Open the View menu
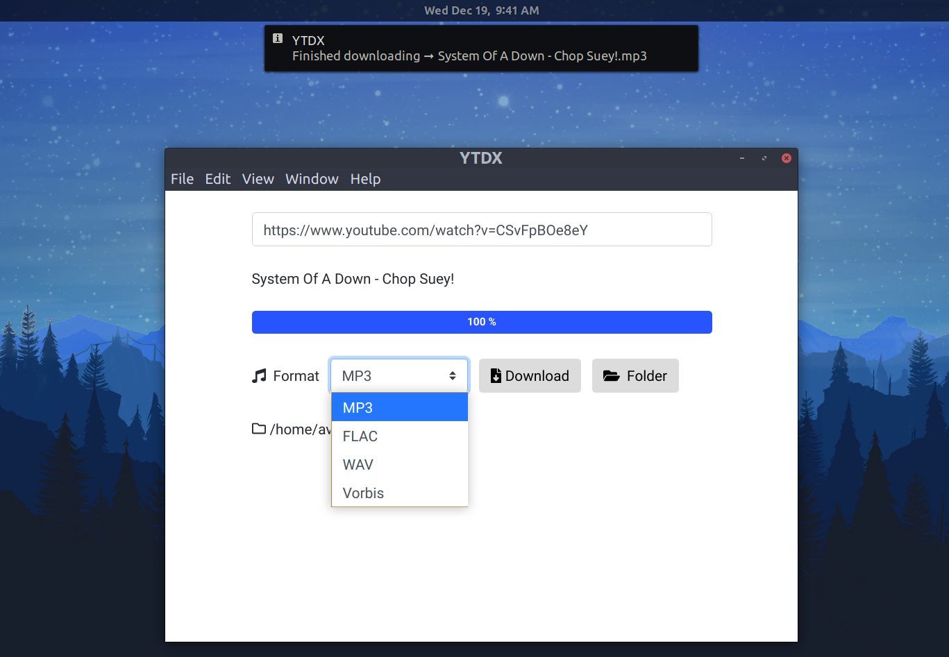The width and height of the screenshot is (949, 657). (x=258, y=179)
